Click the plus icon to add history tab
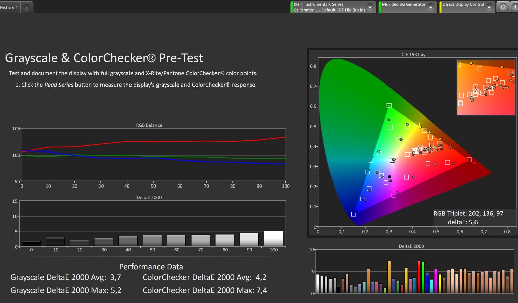The height and width of the screenshot is (303, 518). point(26,8)
